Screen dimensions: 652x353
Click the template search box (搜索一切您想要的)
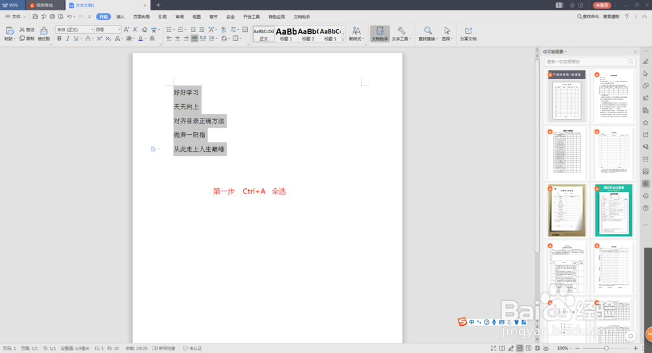589,61
